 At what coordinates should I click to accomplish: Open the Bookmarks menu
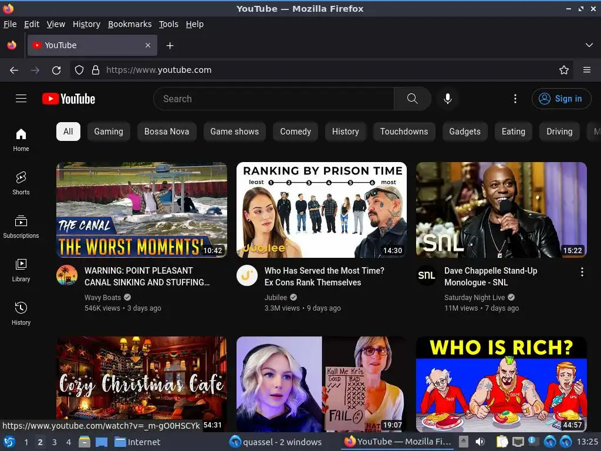coord(130,24)
